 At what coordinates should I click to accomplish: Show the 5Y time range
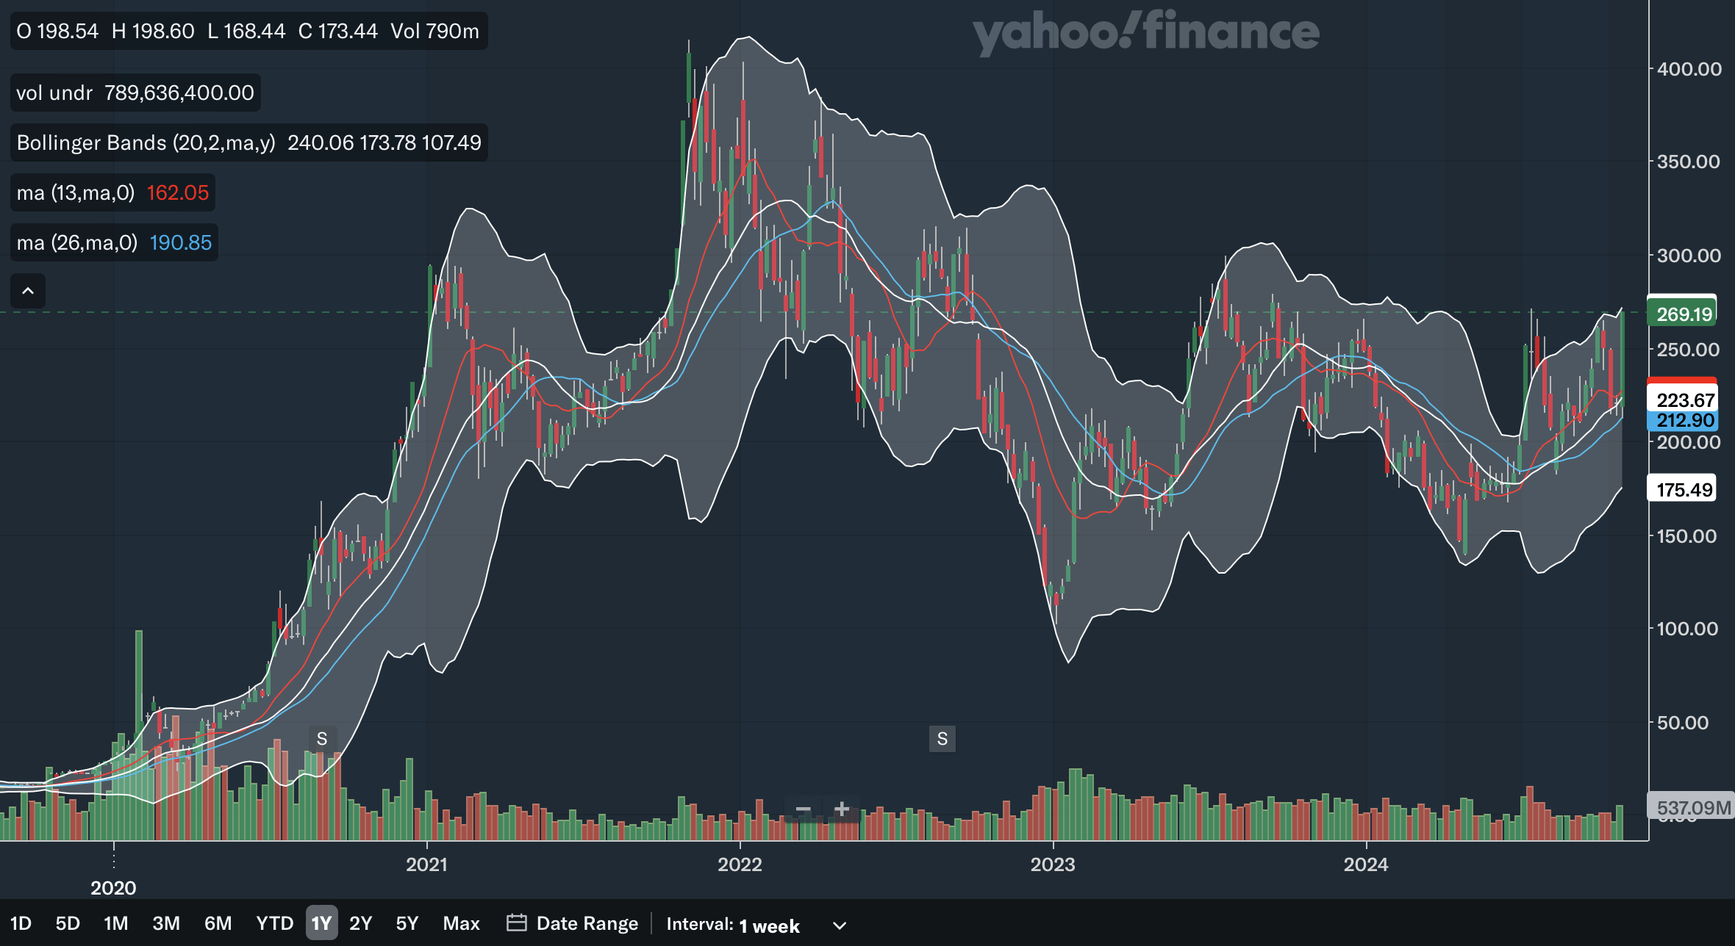[x=407, y=923]
